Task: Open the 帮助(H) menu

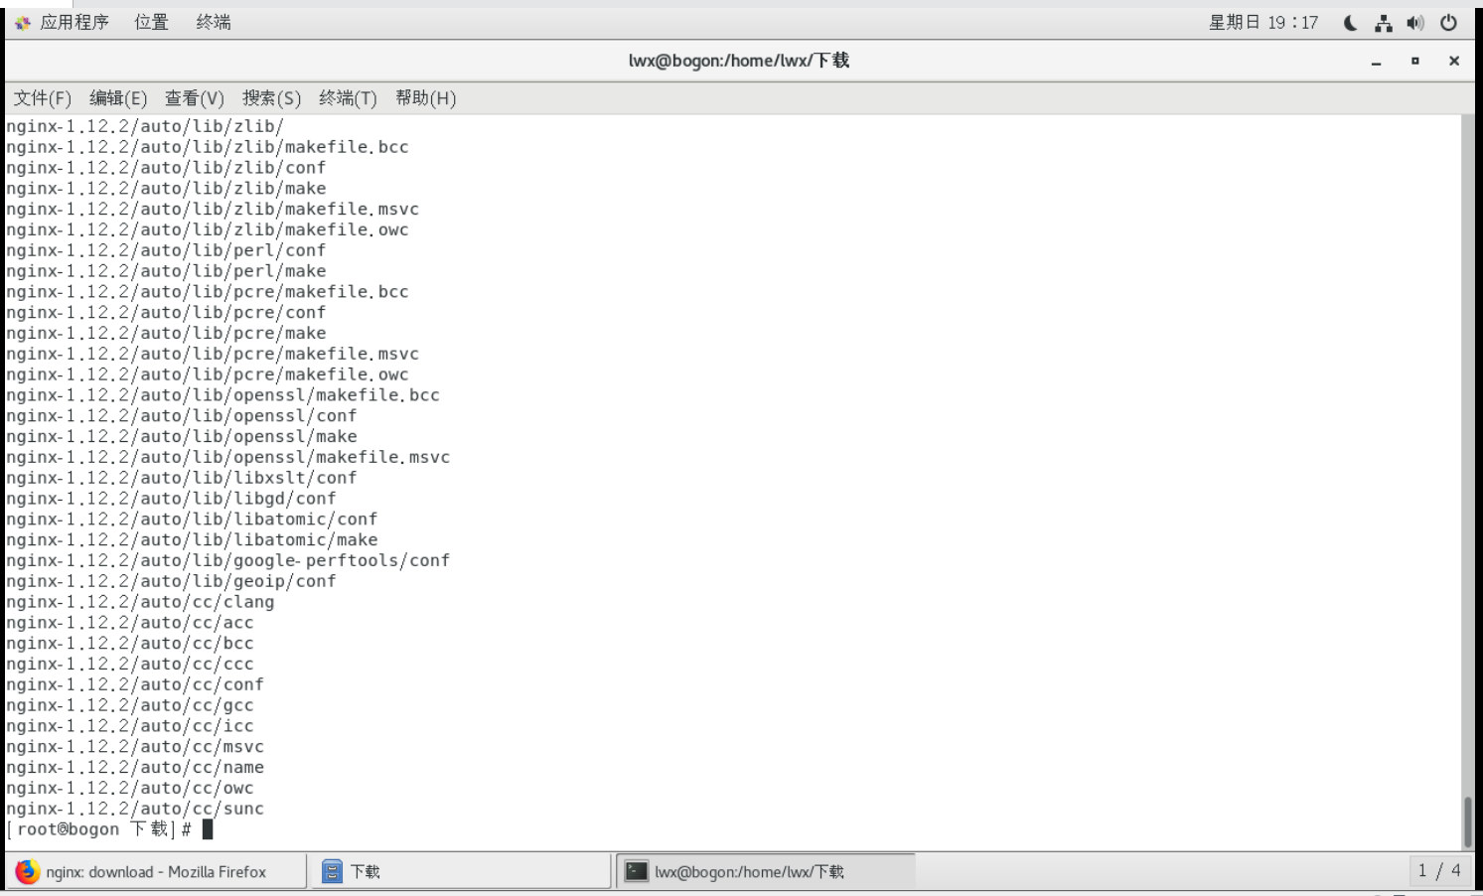Action: point(425,98)
